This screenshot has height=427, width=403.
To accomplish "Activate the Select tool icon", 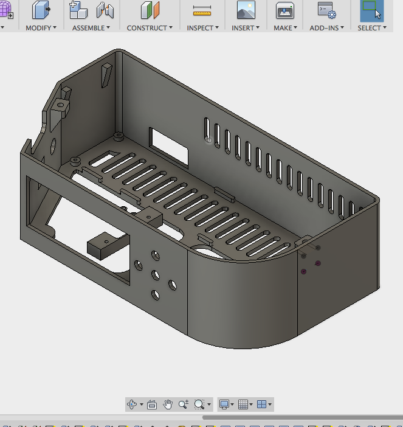I will pyautogui.click(x=372, y=10).
